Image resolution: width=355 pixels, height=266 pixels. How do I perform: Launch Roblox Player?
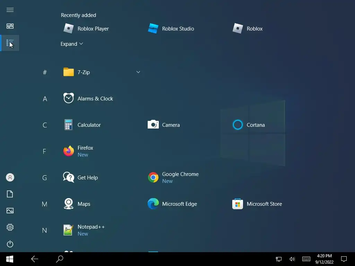coord(86,29)
